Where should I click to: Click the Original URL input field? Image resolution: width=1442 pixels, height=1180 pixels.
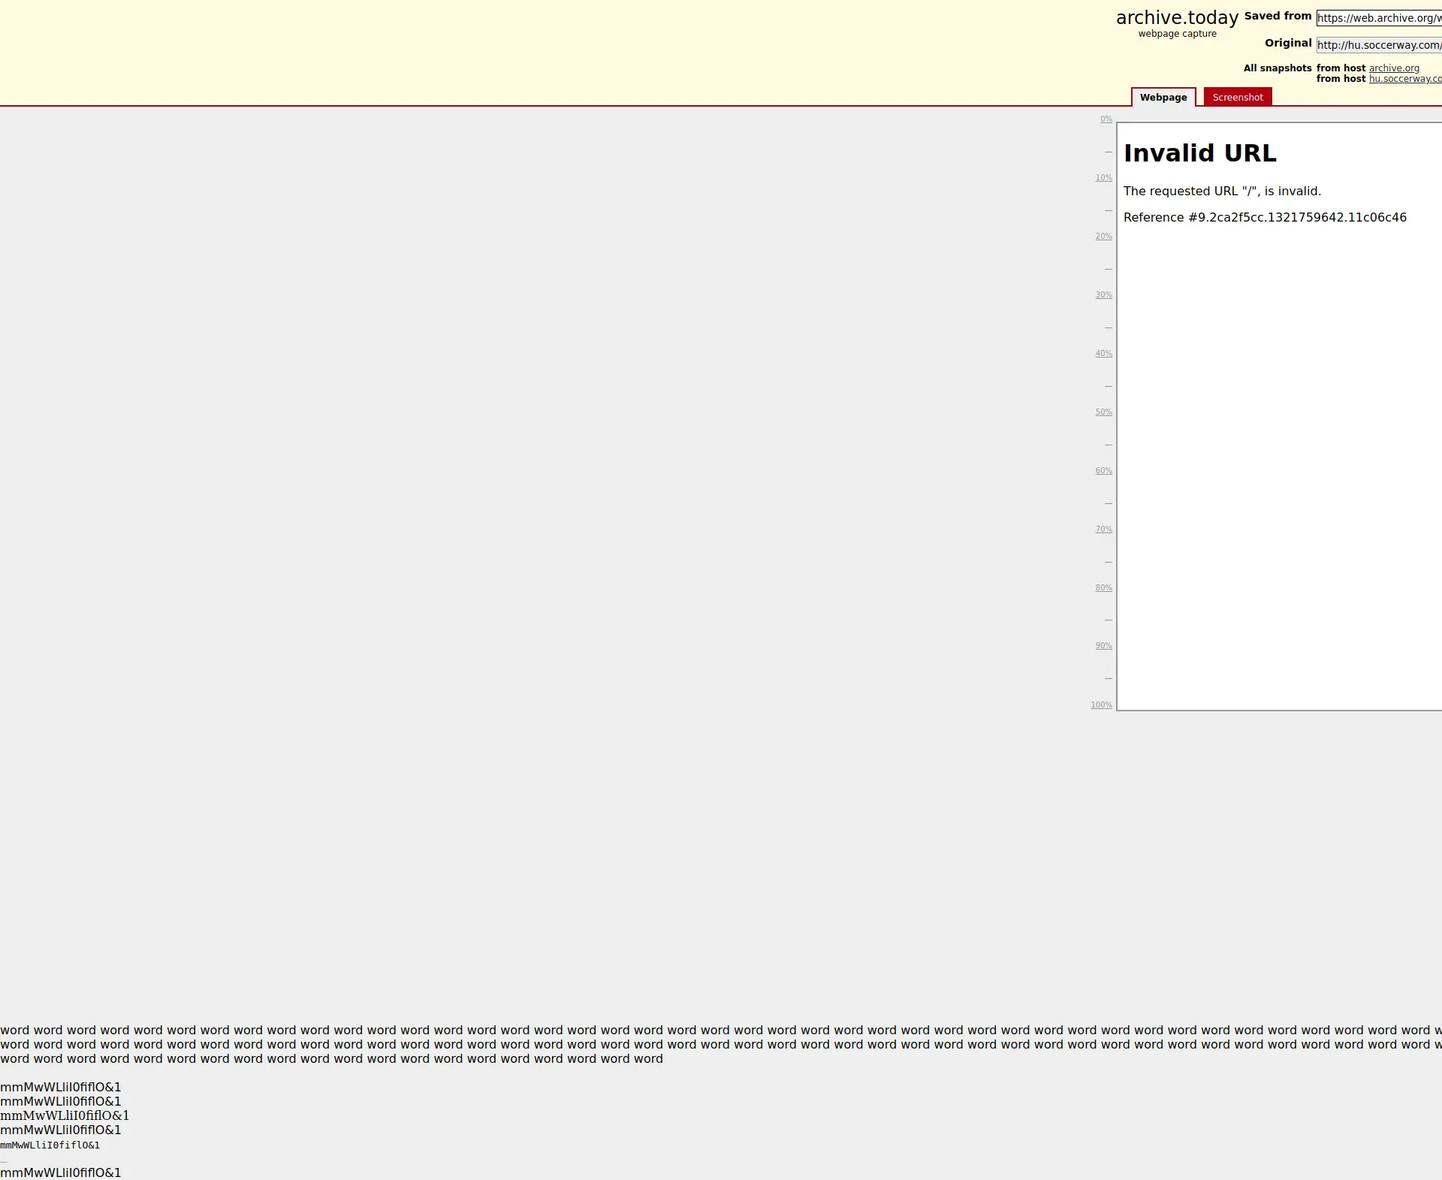pyautogui.click(x=1378, y=45)
